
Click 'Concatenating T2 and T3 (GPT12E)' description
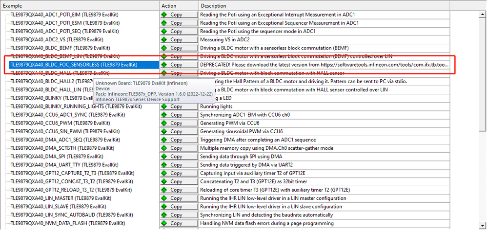253,181
